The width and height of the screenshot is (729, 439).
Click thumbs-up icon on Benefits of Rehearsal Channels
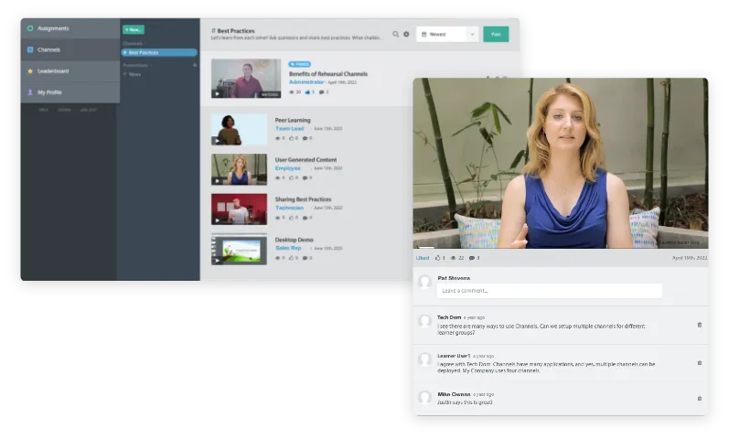(308, 91)
